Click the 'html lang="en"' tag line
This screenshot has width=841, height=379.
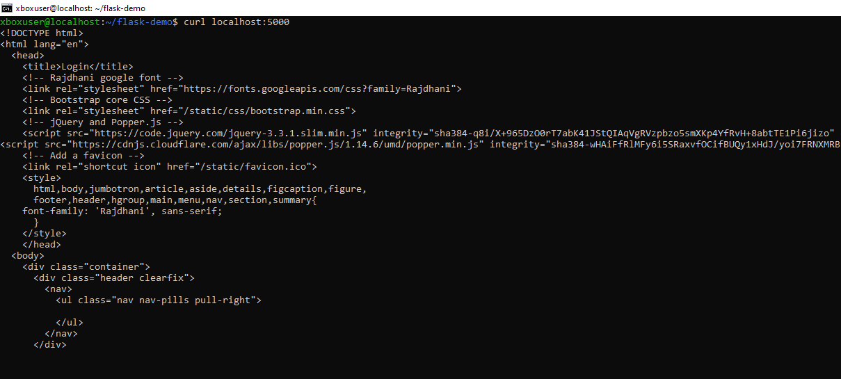point(45,45)
